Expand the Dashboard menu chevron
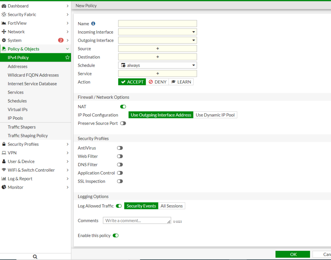331x260 pixels. [68, 6]
